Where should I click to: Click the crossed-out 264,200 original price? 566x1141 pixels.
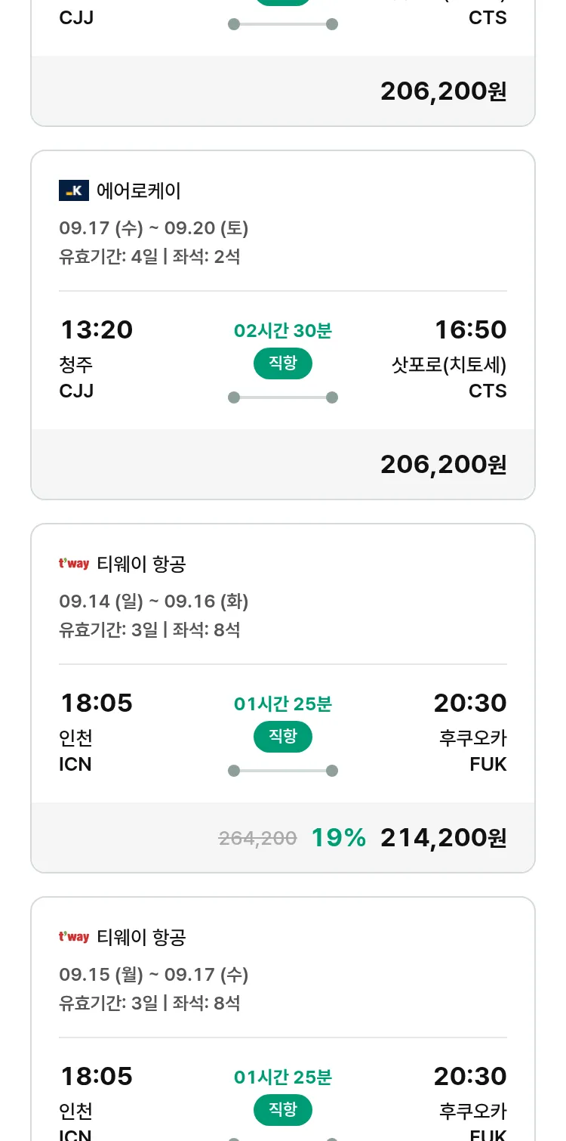pyautogui.click(x=257, y=838)
